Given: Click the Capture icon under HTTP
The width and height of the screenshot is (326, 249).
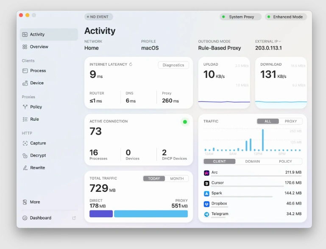Looking at the screenshot, I should point(25,144).
